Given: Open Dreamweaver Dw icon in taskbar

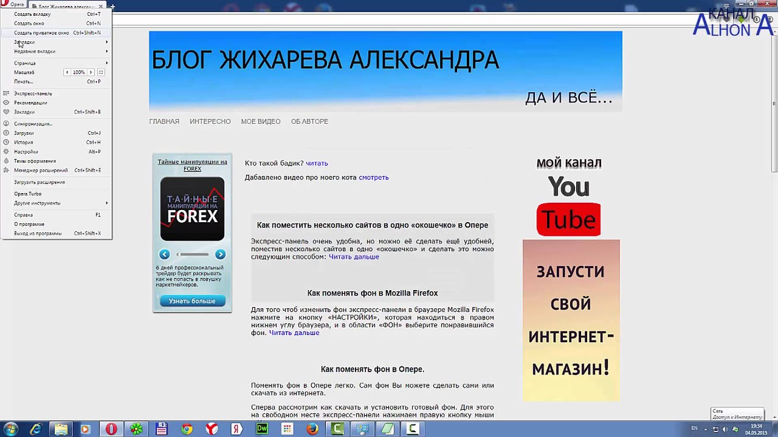Looking at the screenshot, I should tap(262, 429).
